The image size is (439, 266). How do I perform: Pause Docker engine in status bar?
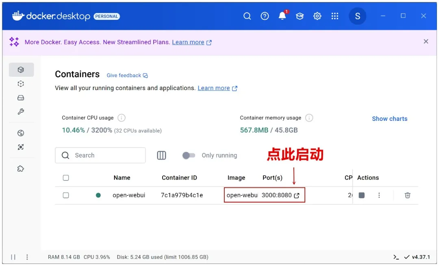(13, 257)
